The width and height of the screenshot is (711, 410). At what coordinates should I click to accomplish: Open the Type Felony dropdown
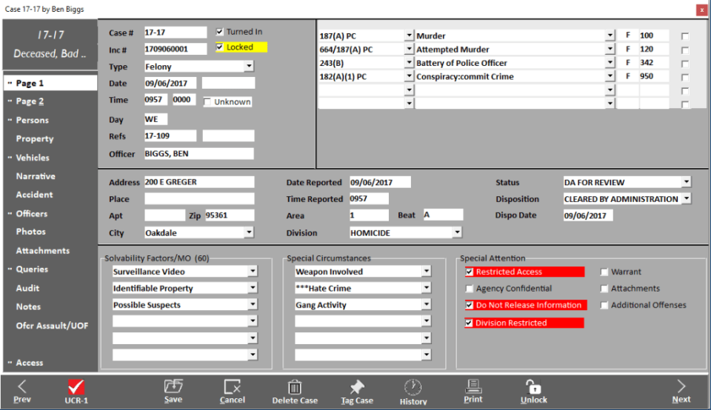click(x=249, y=67)
